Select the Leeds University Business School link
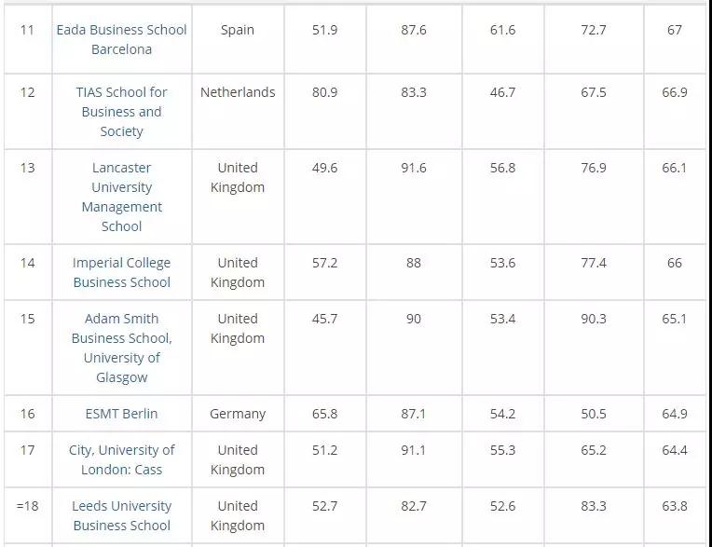Screen dimensions: 712x547 (121, 515)
